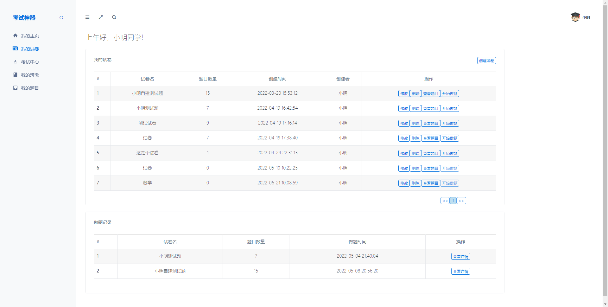Click 修改 in row 4 试卷

pyautogui.click(x=404, y=138)
